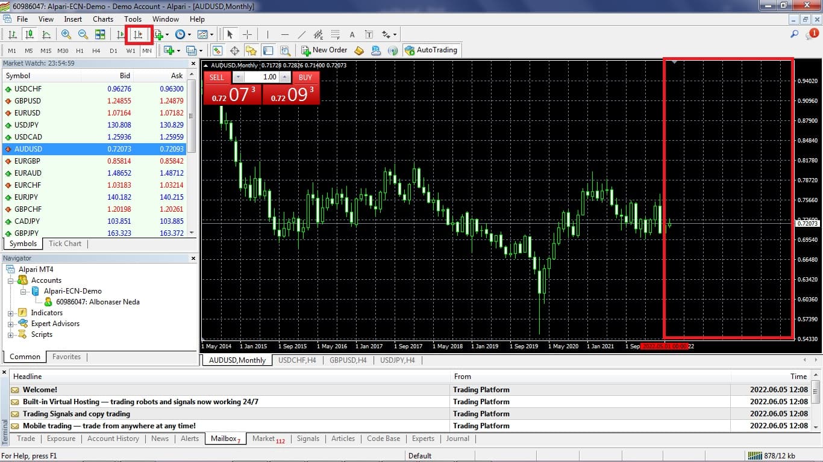Viewport: 823px width, 462px height.
Task: Collapse the Accounts tree node
Action: tap(10, 281)
